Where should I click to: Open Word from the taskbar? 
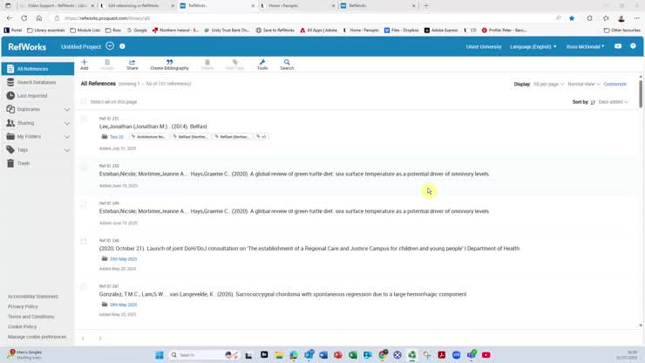tap(323, 355)
